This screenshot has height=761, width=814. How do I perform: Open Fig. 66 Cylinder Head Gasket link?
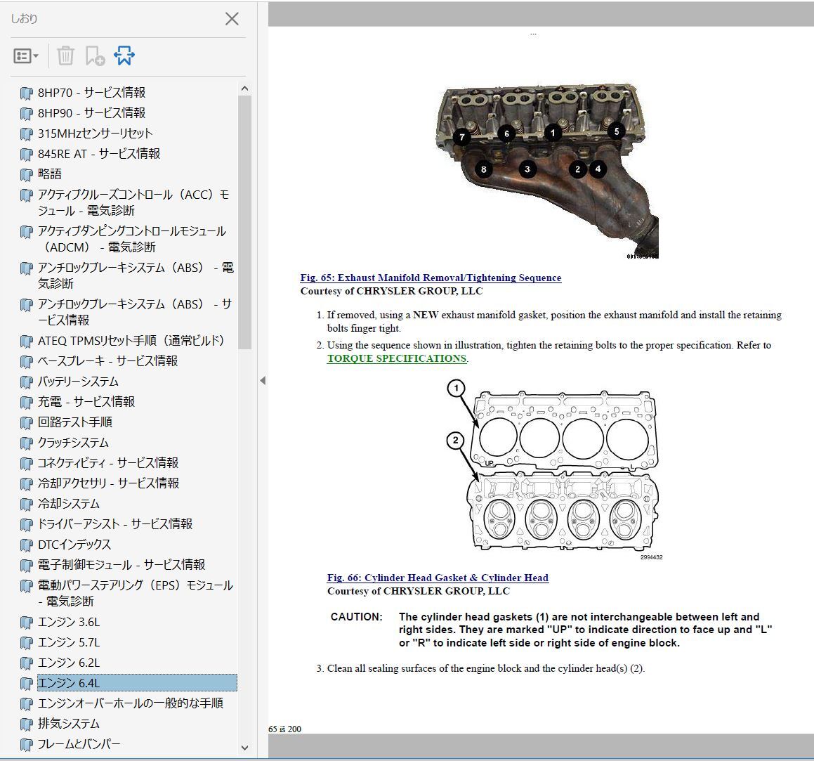438,578
